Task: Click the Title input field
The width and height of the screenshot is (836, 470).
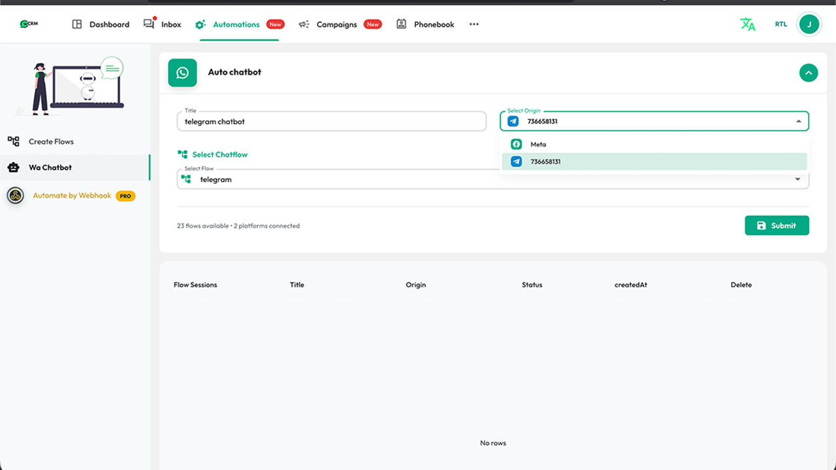Action: point(332,121)
